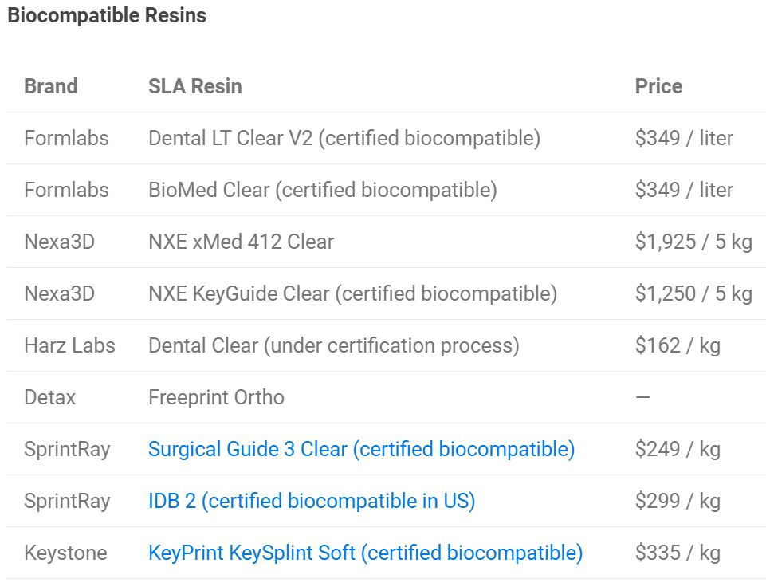This screenshot has width=766, height=583.
Task: Click the Detax brand cell
Action: tap(50, 397)
